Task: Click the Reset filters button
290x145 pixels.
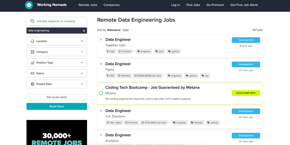Action: [x=57, y=106]
